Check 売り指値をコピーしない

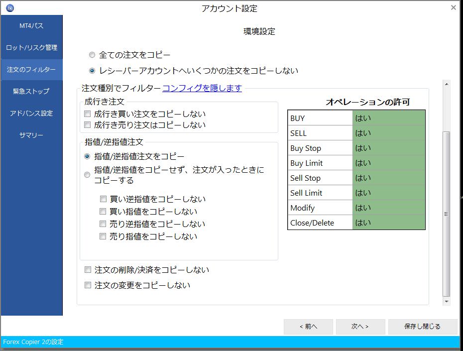[103, 236]
